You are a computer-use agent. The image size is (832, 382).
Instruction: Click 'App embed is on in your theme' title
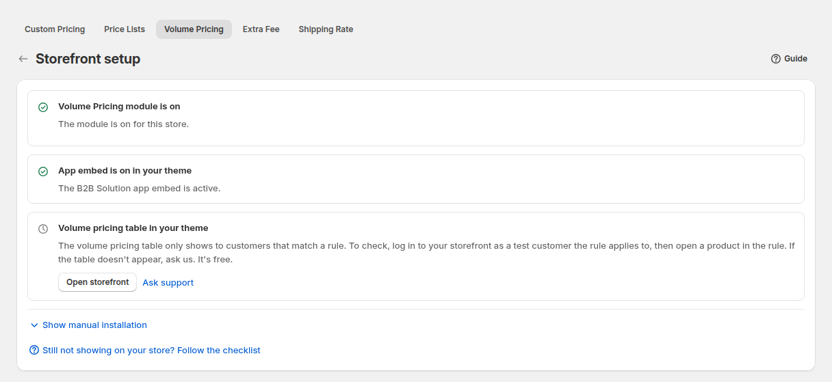click(x=125, y=171)
